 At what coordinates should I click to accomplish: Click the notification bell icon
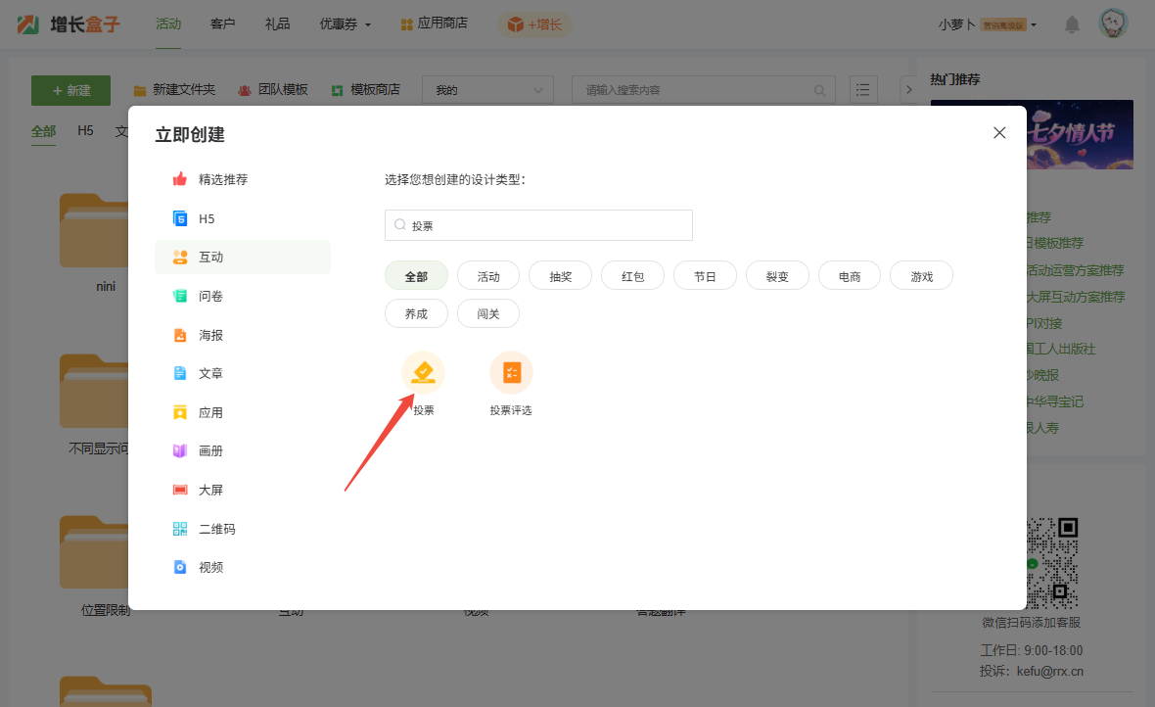[1072, 24]
